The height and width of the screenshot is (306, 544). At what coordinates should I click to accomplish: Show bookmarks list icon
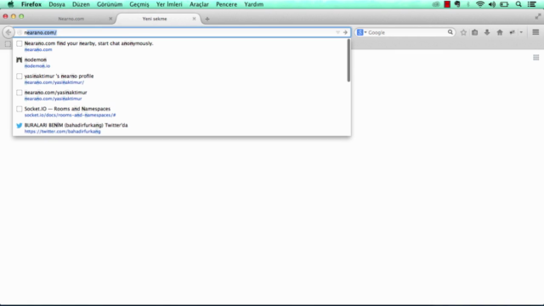coord(474,32)
